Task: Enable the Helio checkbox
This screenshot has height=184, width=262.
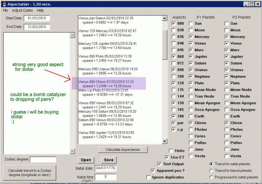Action: [171, 151]
